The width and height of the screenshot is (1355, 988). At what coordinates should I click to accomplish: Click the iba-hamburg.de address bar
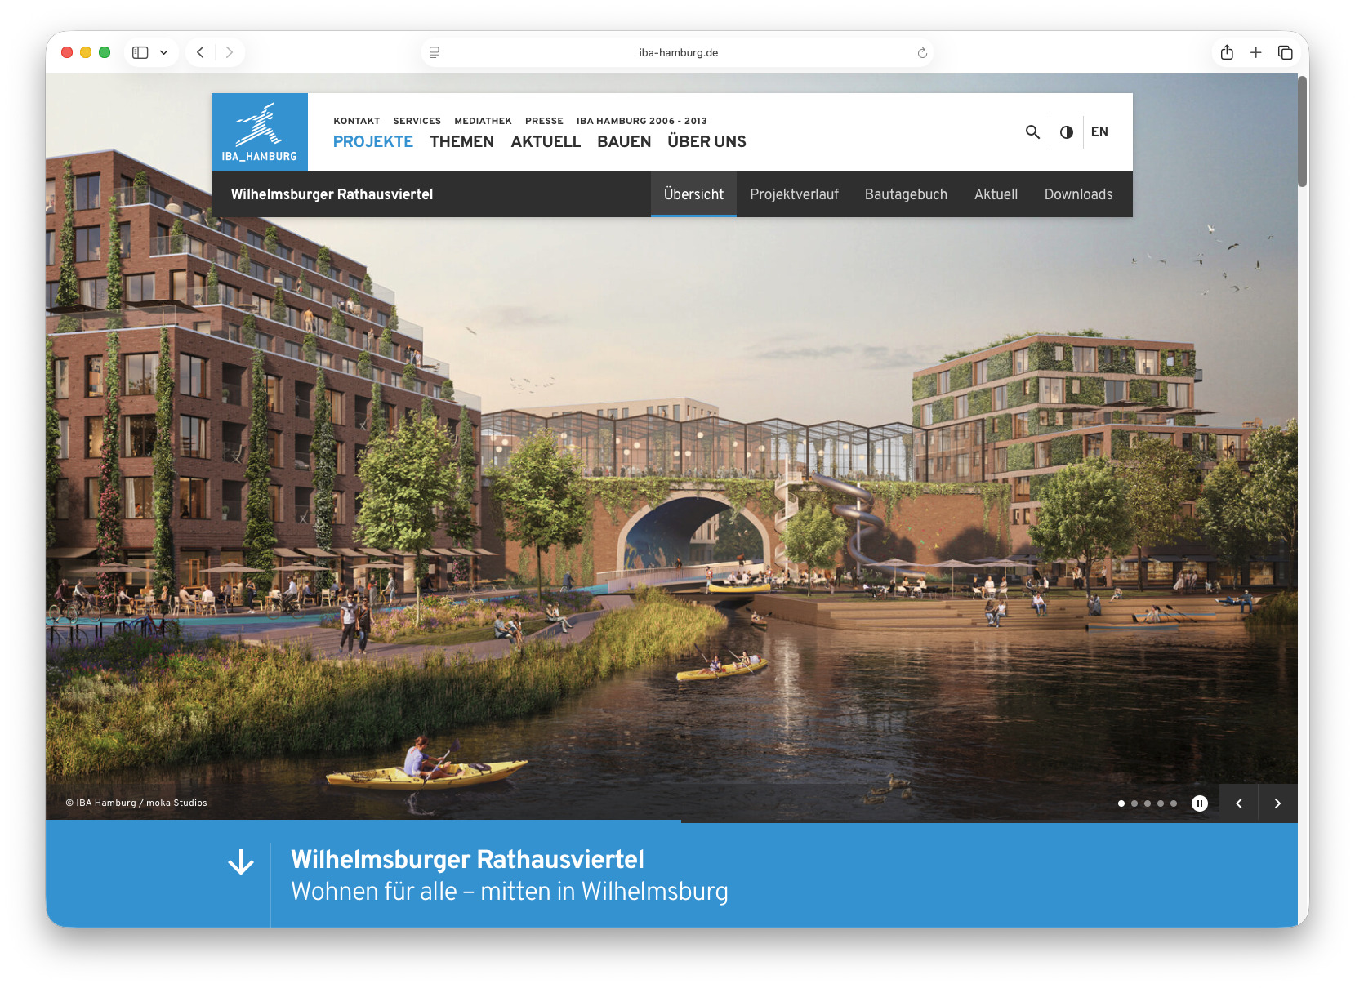pos(678,52)
